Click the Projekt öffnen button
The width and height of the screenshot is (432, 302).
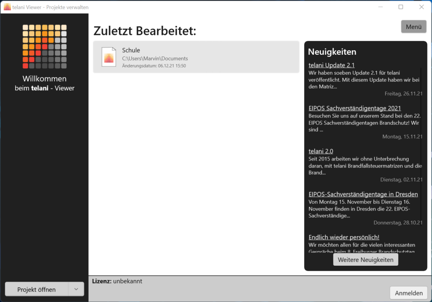point(37,289)
